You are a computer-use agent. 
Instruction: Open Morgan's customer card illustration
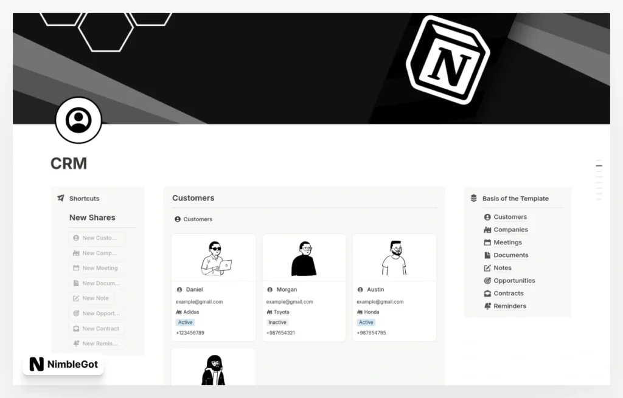coord(304,258)
